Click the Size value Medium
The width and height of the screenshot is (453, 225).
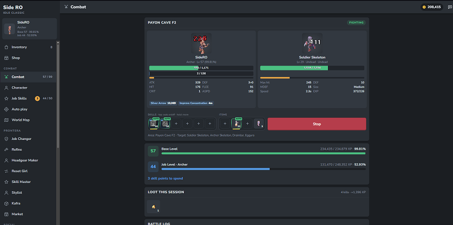(x=359, y=87)
